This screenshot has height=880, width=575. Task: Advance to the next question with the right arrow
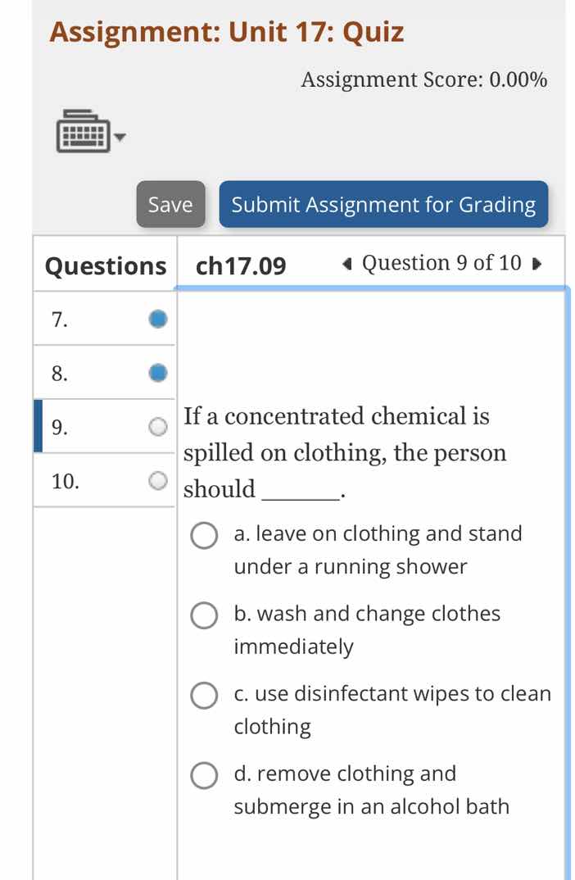tap(537, 264)
